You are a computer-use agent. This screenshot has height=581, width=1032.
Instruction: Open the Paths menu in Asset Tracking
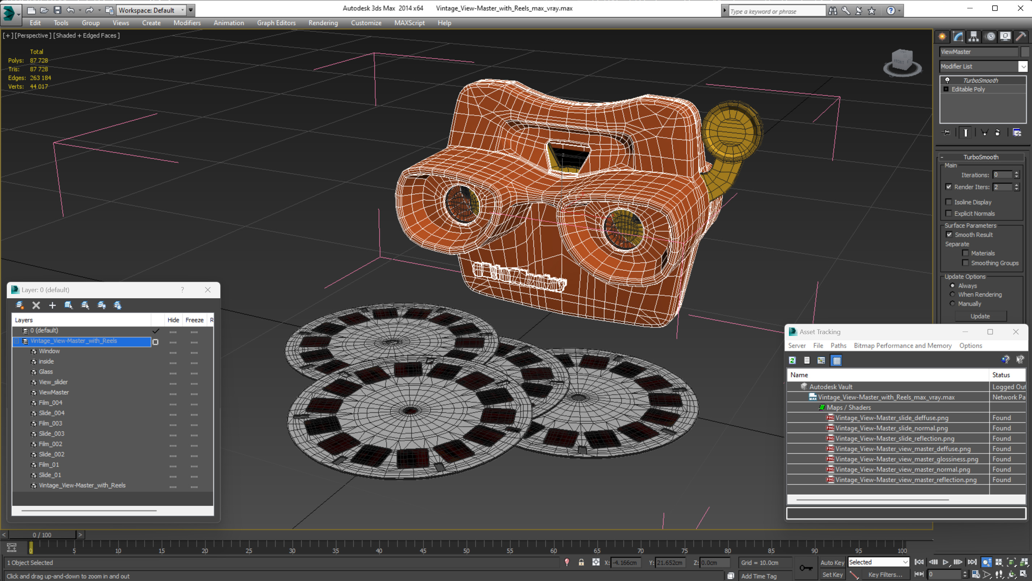click(838, 346)
